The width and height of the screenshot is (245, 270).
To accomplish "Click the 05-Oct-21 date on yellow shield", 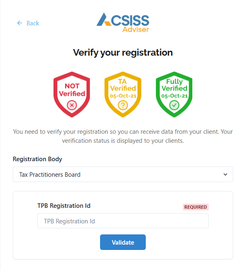I will 123,96.
